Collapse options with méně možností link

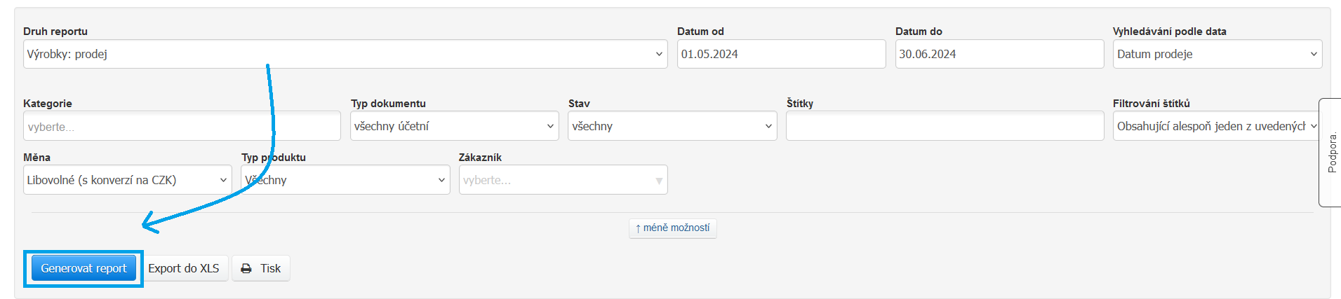pos(672,228)
